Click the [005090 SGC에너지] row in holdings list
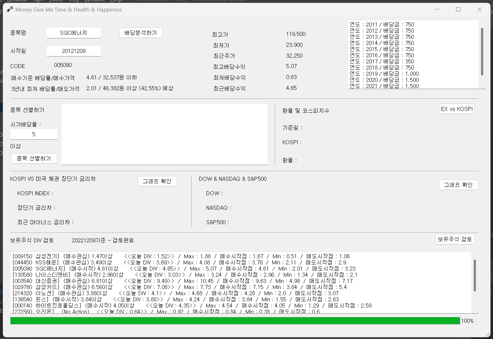 (184, 268)
